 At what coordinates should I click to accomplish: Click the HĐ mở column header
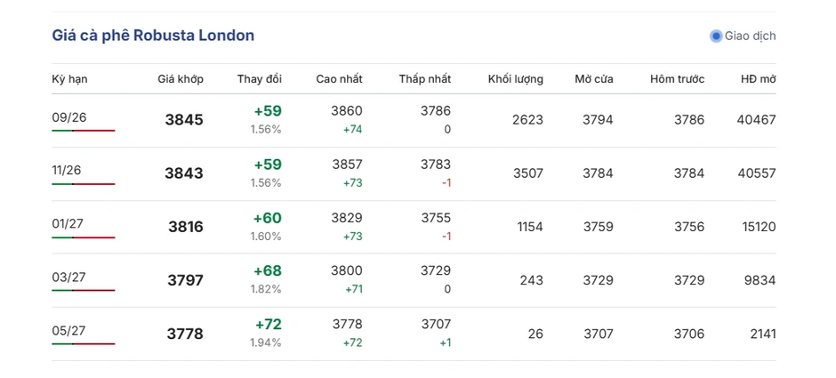coord(758,79)
